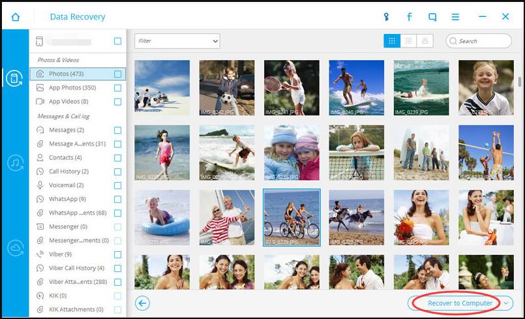Open Viber Call History (4) category
This screenshot has height=319, width=525.
tap(78, 268)
